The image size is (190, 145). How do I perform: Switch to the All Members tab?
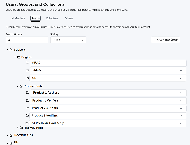coord(18,18)
